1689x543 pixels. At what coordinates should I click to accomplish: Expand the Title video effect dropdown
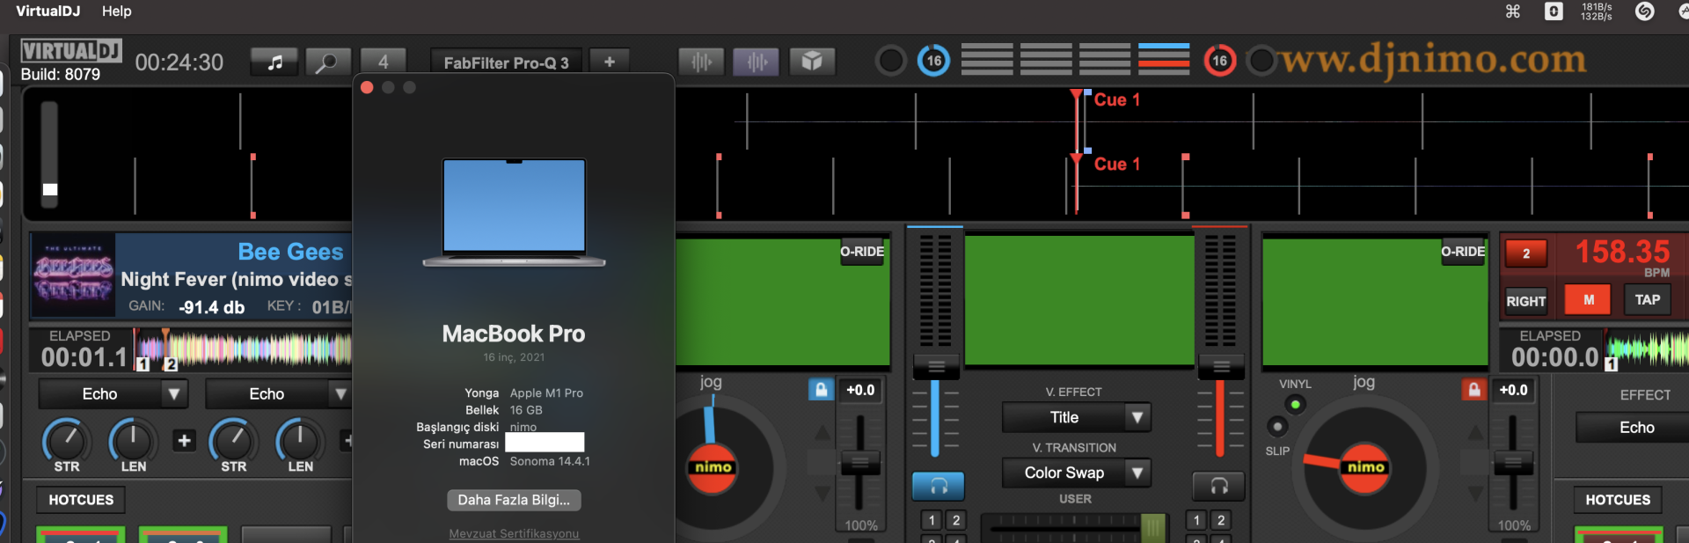1137,417
